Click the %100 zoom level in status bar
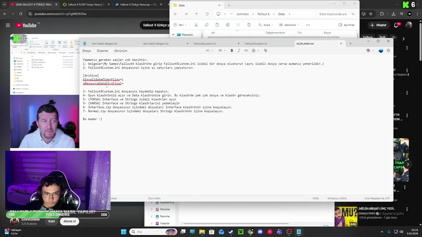This screenshot has width=422, height=237. click(x=316, y=198)
